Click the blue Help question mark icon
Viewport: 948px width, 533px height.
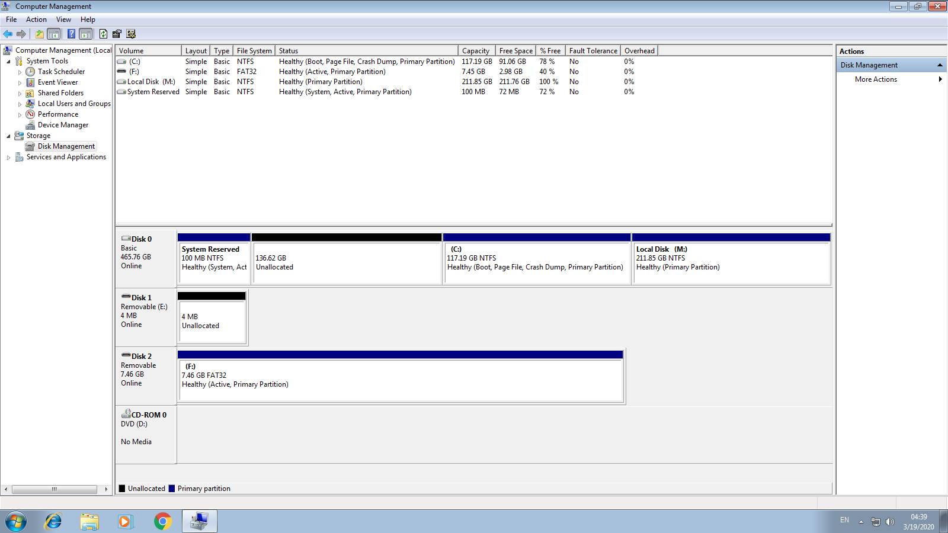click(71, 34)
